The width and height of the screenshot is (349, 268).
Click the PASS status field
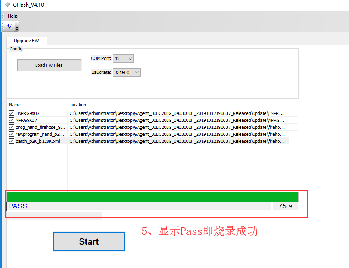coord(139,206)
